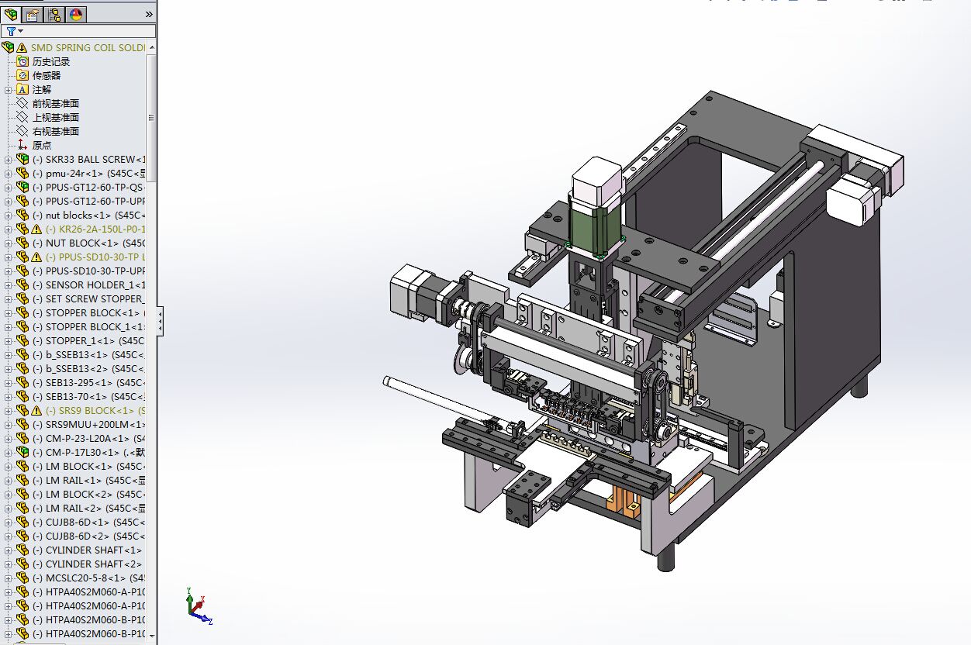The image size is (971, 645).
Task: Open the FeatureManager design tree tab
Action: [x=12, y=14]
